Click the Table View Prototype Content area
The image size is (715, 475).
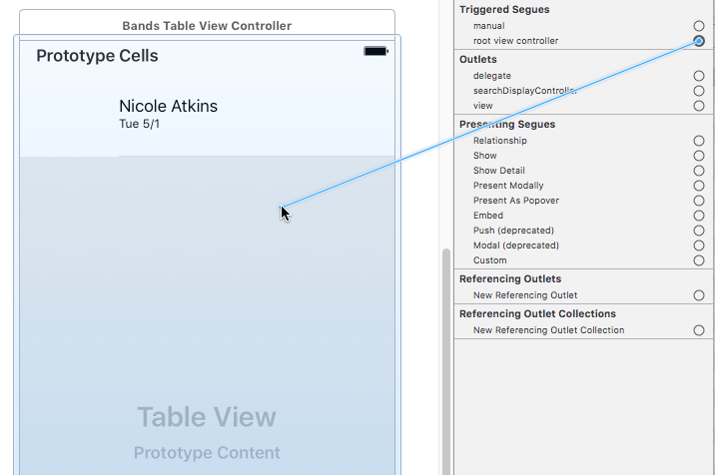pos(207,431)
